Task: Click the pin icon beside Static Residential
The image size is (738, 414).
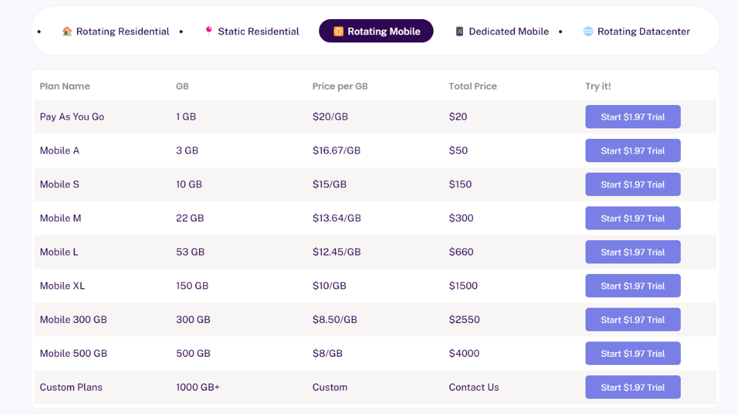Action: click(209, 31)
